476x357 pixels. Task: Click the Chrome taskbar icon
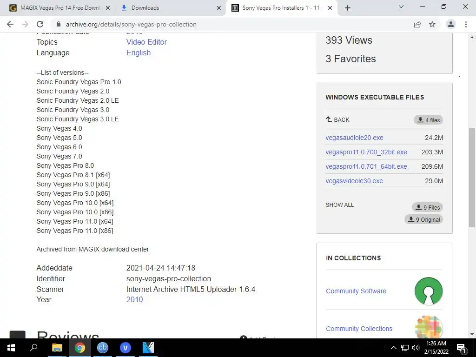pyautogui.click(x=79, y=348)
